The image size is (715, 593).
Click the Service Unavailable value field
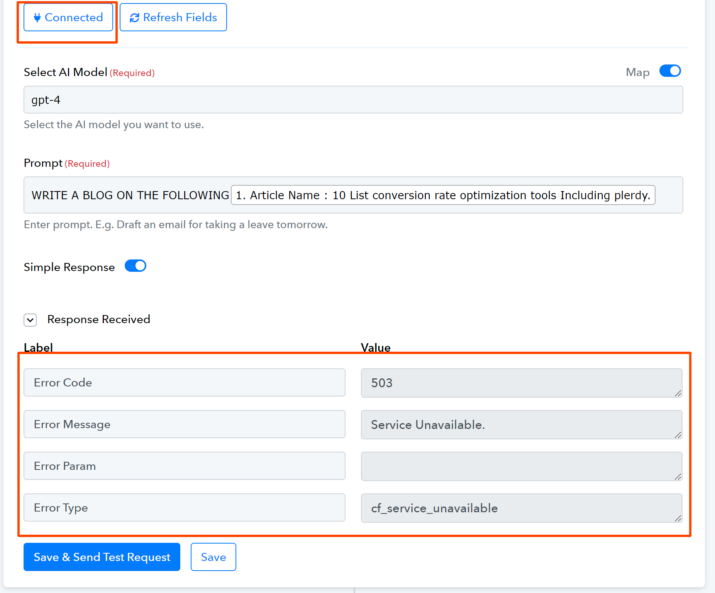coord(522,425)
